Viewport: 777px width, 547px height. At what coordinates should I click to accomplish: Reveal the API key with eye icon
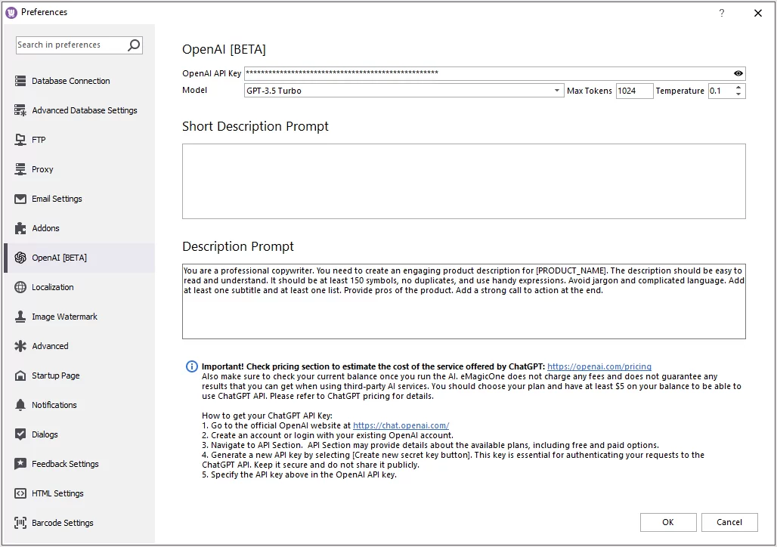[738, 73]
